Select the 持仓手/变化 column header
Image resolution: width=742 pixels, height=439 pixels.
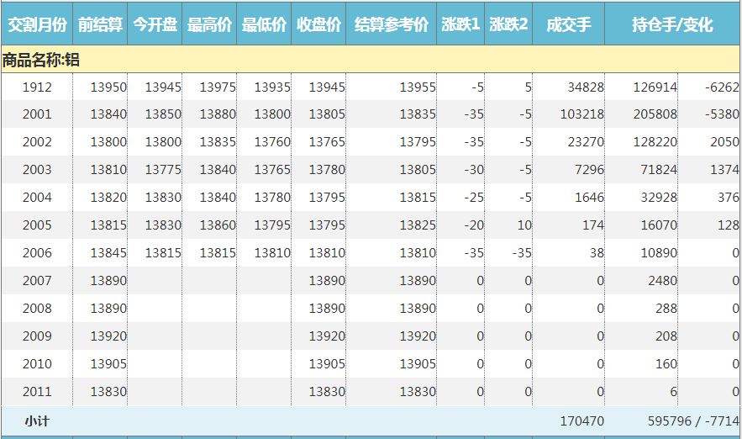671,24
